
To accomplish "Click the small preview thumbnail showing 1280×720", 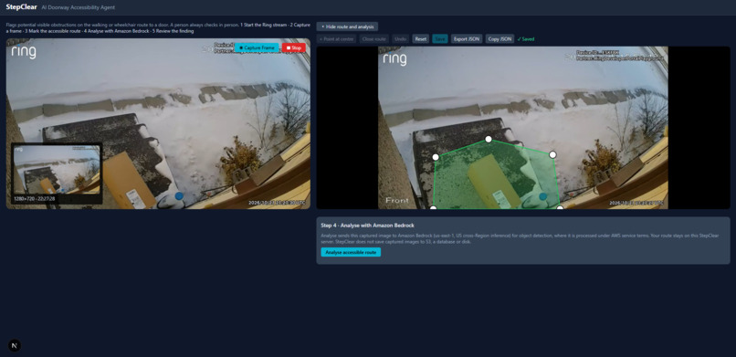I will [57, 173].
